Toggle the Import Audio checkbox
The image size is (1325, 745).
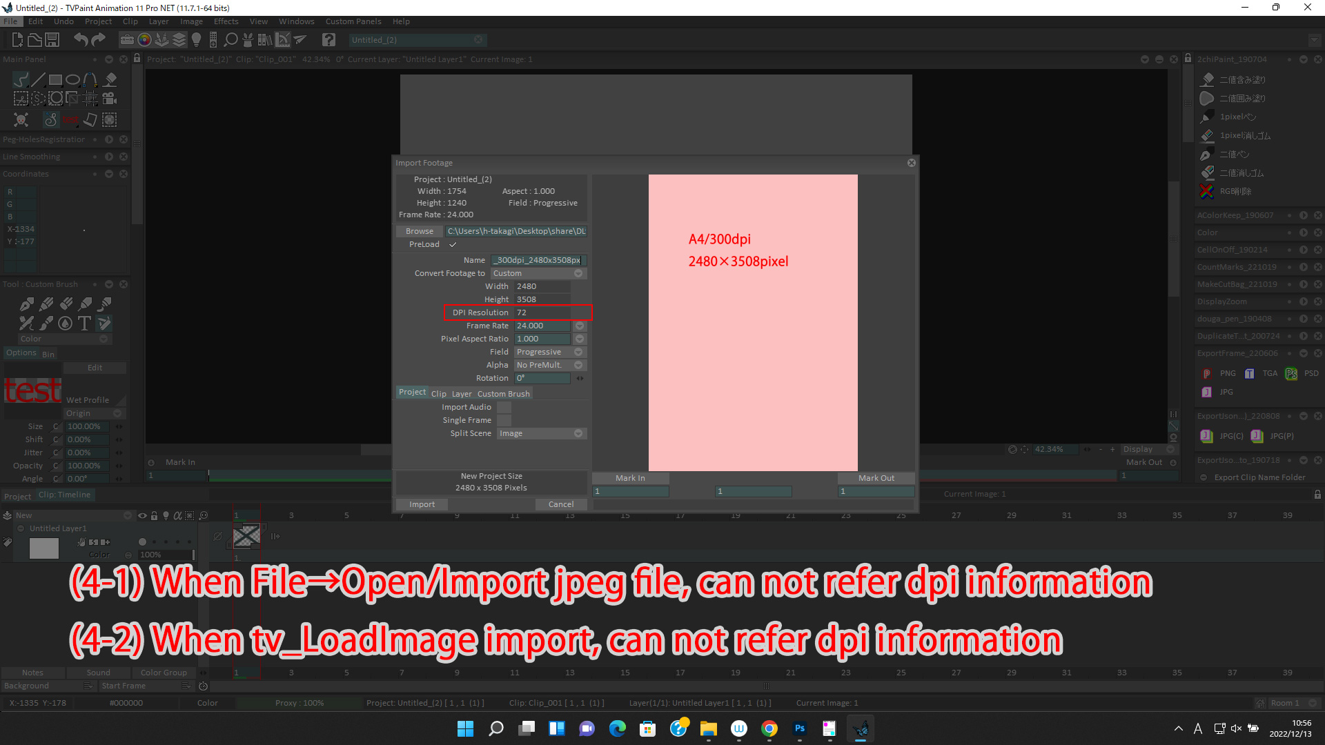pyautogui.click(x=504, y=407)
